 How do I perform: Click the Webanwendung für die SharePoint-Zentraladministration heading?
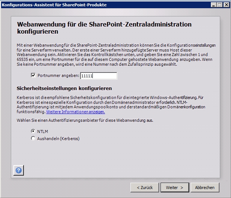pyautogui.click(x=104, y=28)
